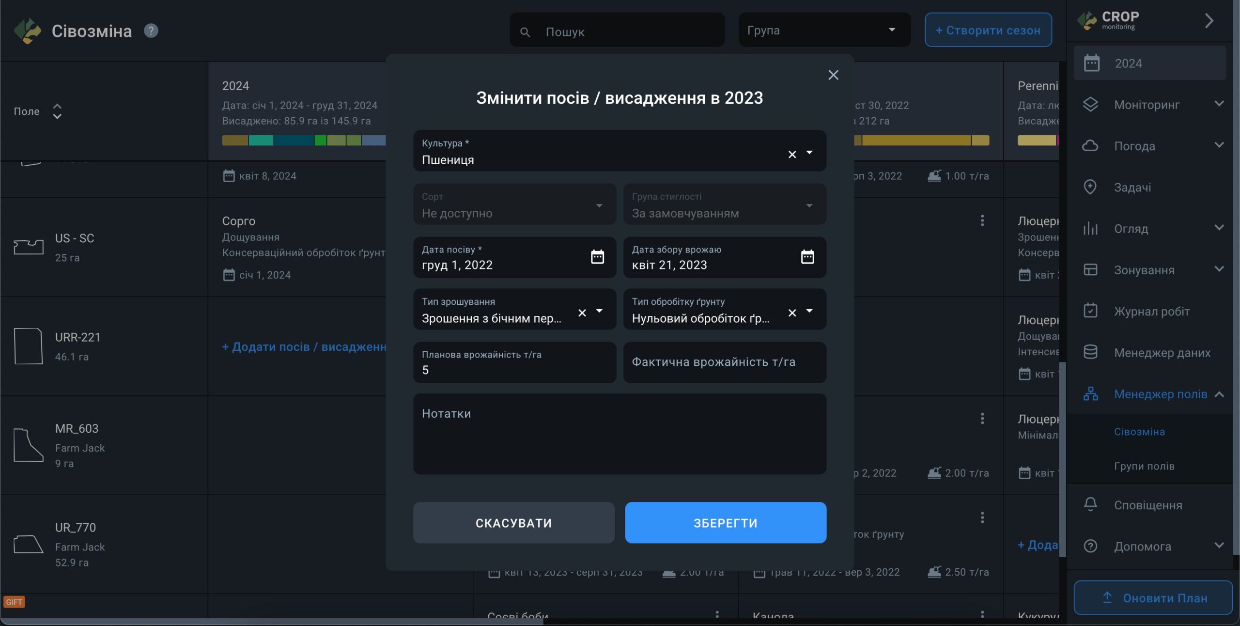Expand the Культура crop dropdown
Screen dimensions: 1240x626
[809, 153]
